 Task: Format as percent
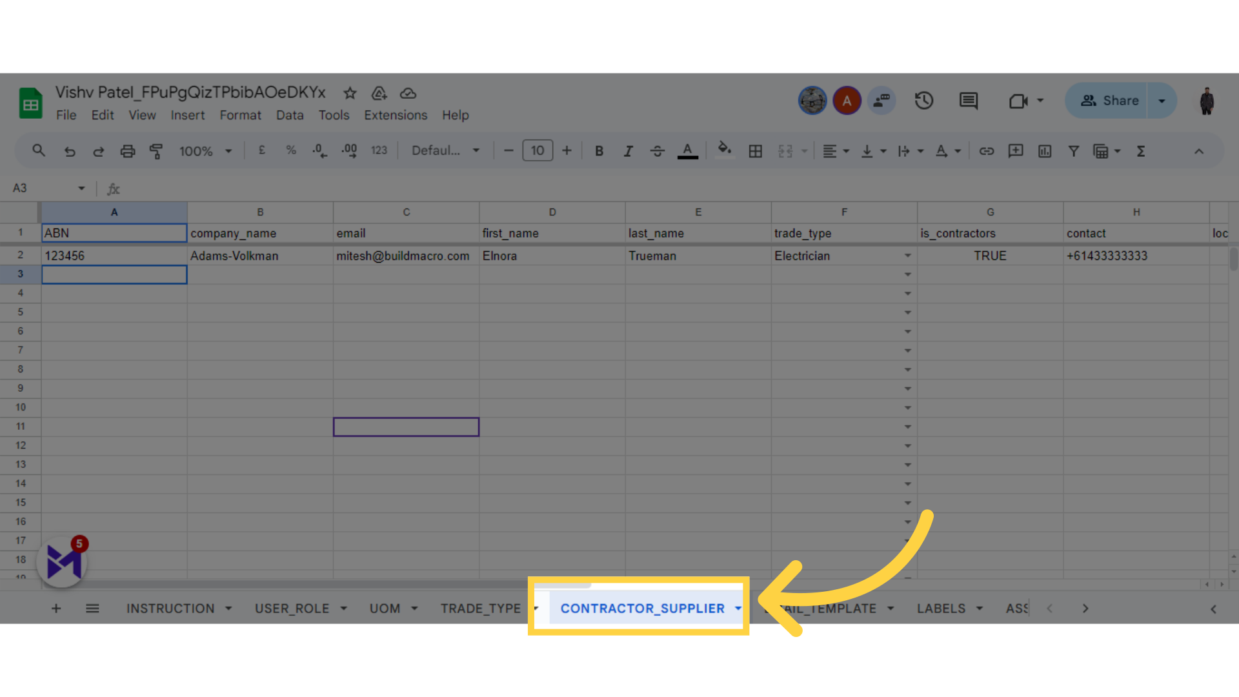[291, 150]
